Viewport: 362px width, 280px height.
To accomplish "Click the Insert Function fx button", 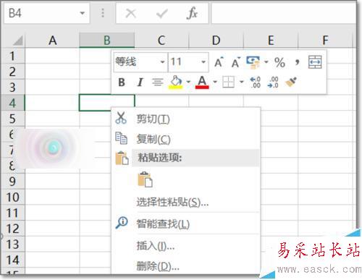I will coord(192,13).
